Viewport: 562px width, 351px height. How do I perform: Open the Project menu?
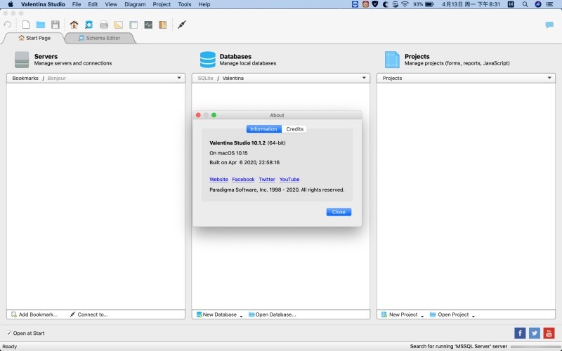click(162, 4)
